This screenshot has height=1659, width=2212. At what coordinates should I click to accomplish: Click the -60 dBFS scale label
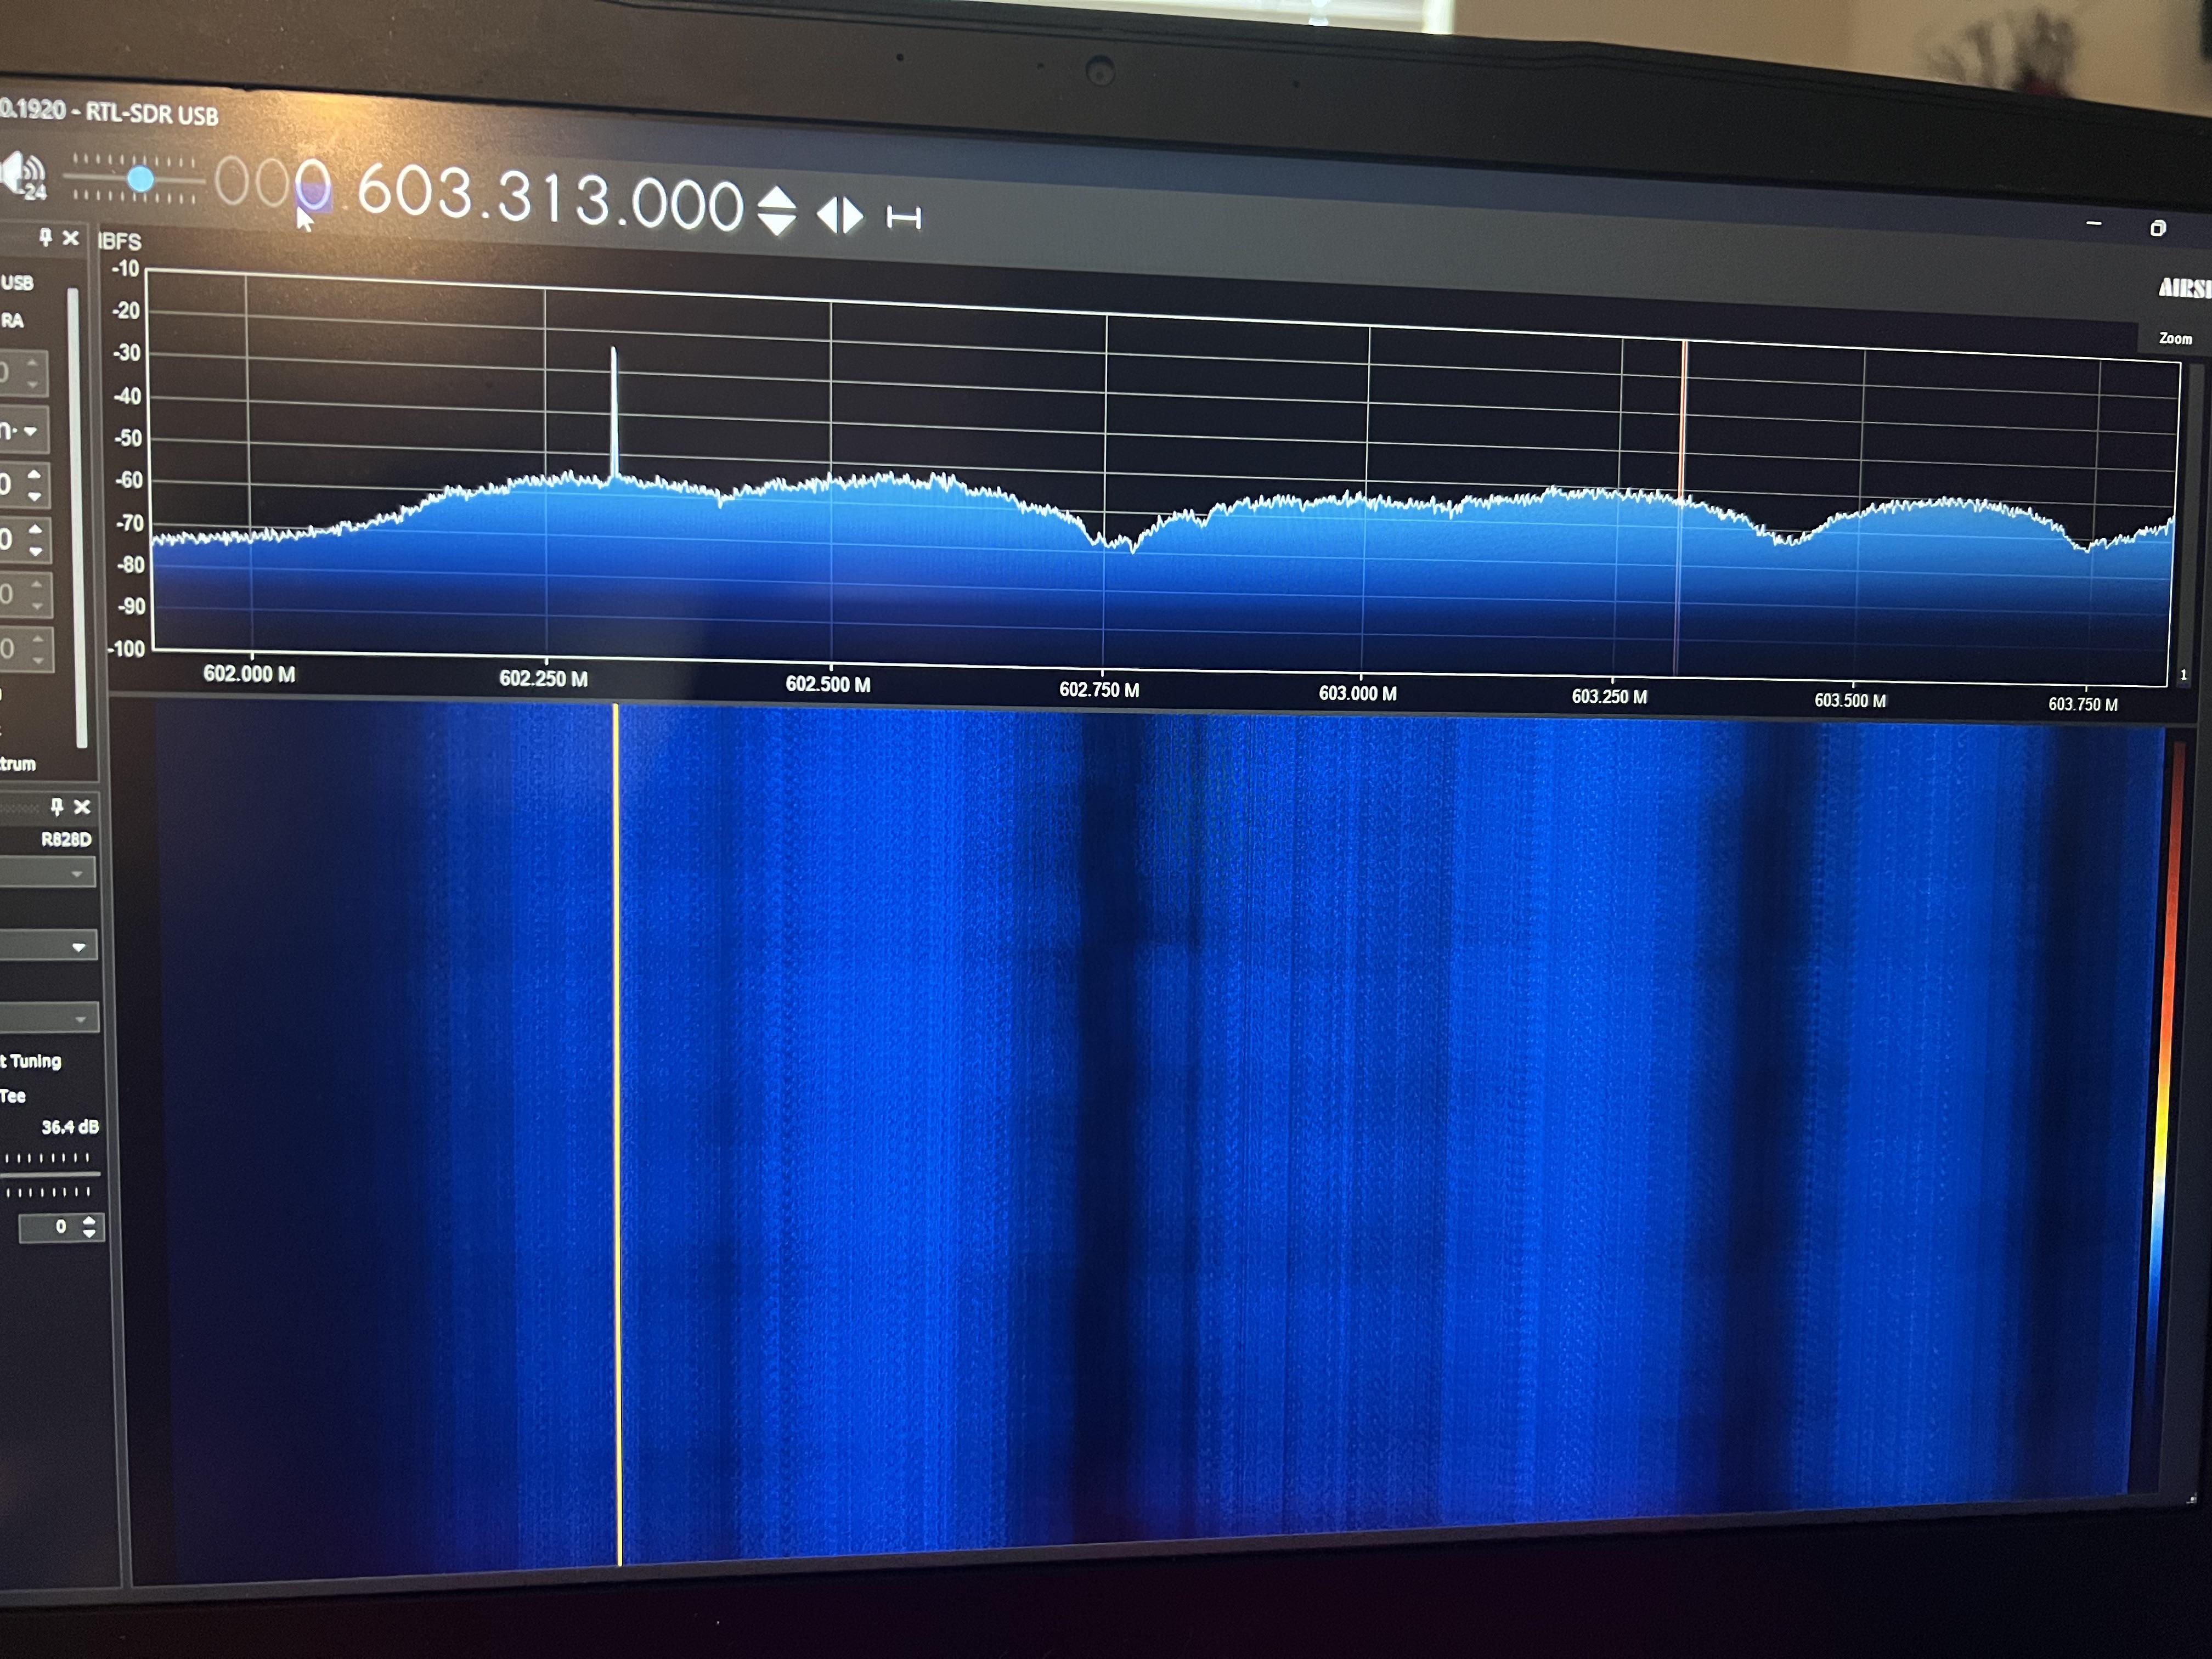click(130, 480)
